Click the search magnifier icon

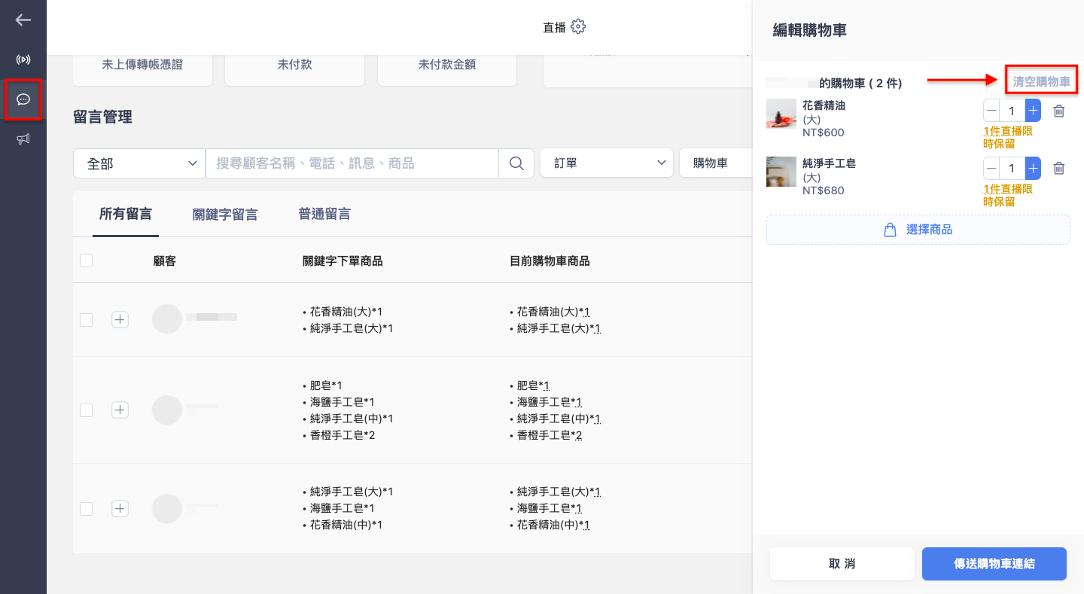(x=516, y=163)
